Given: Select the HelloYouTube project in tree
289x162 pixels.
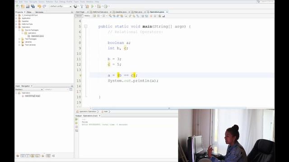Looking at the screenshot, I should tap(27, 24).
